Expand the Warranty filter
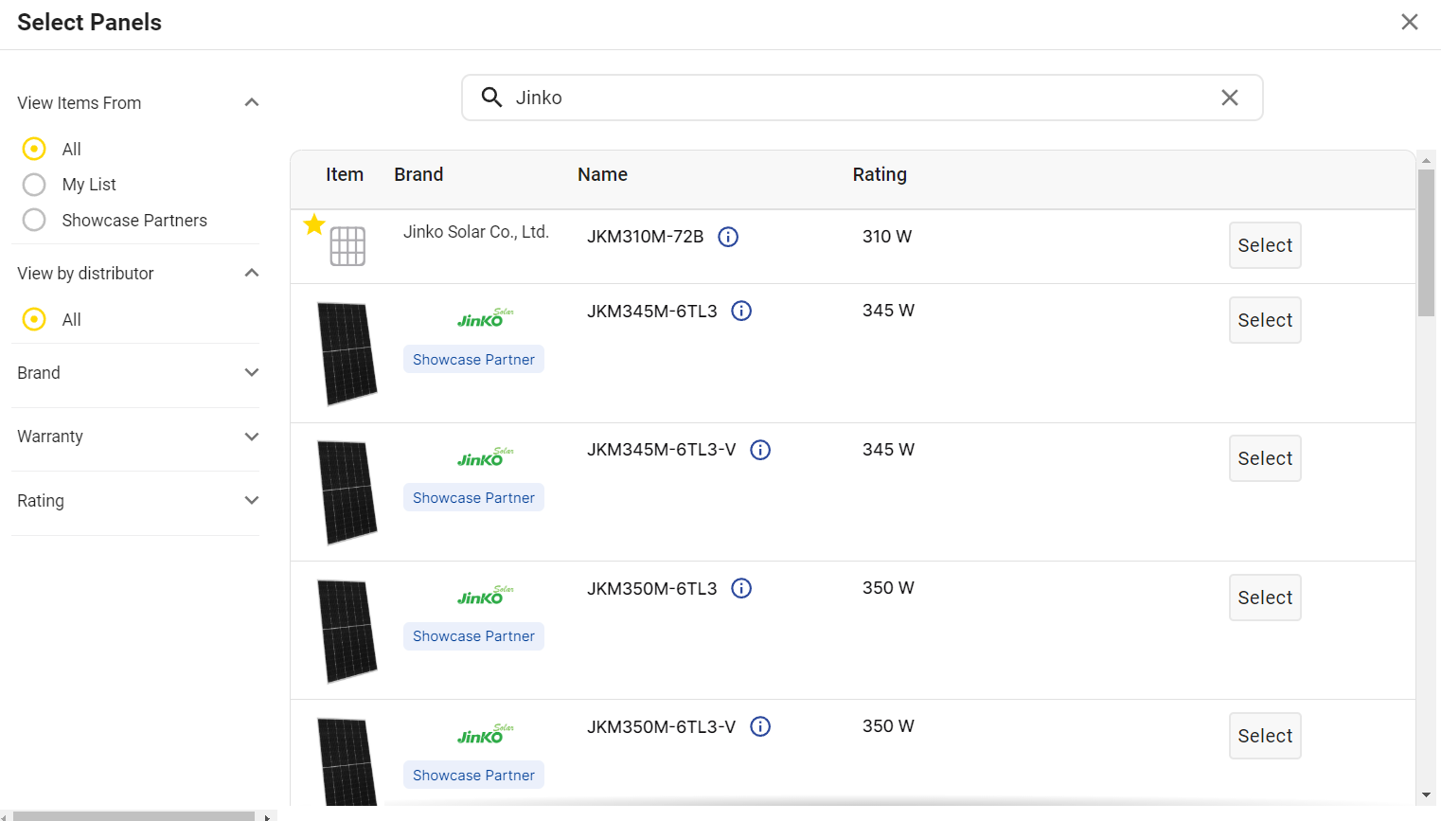This screenshot has height=821, width=1441. click(252, 437)
